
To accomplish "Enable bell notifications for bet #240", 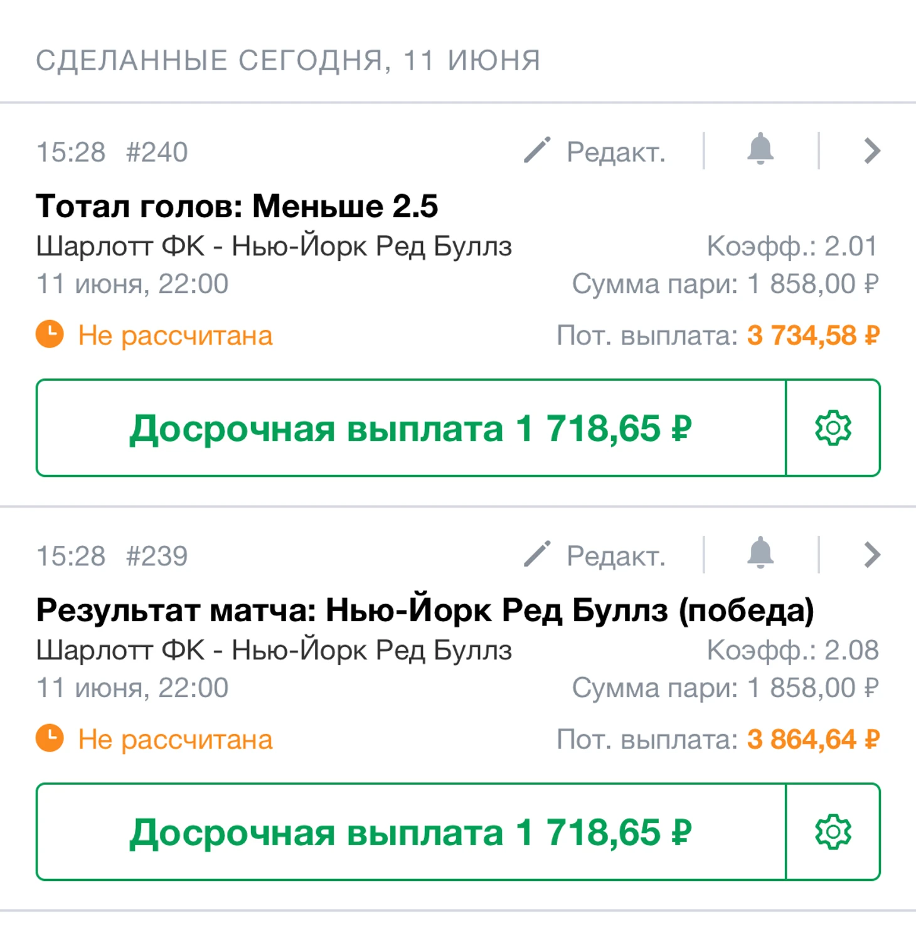I will pos(760,149).
